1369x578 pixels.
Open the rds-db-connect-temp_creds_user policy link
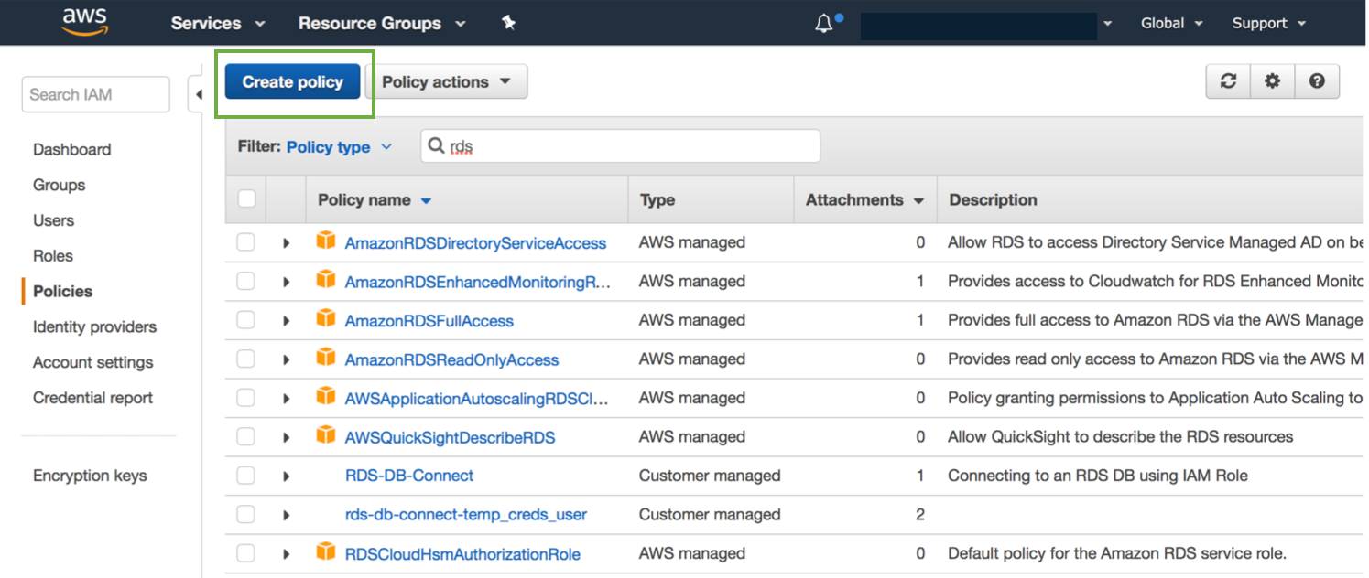point(466,515)
